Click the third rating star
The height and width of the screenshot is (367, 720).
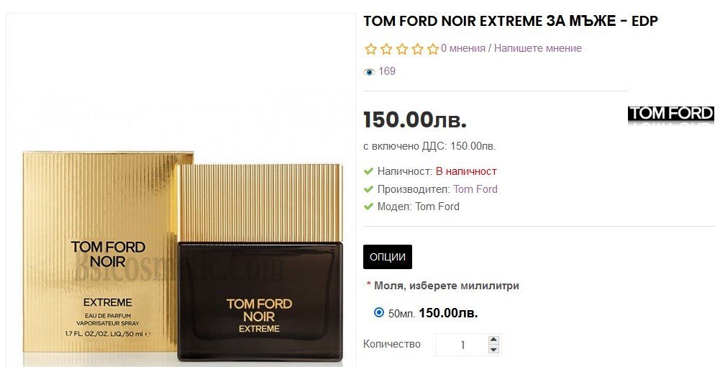pos(402,49)
